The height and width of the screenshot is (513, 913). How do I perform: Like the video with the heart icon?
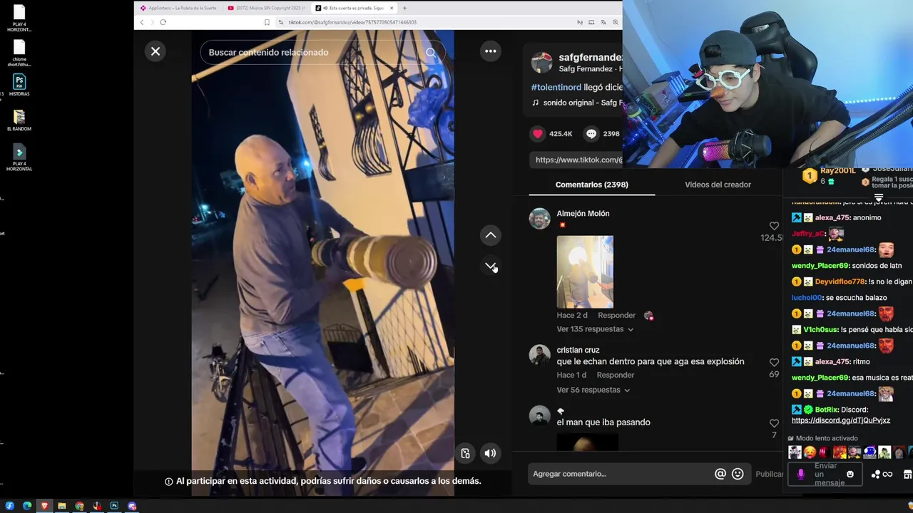[538, 133]
